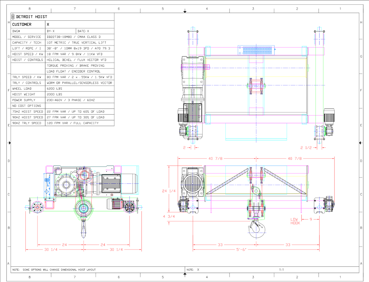The image size is (369, 282).
Task: Select note about options changing hoist layout
Action: pos(54,270)
